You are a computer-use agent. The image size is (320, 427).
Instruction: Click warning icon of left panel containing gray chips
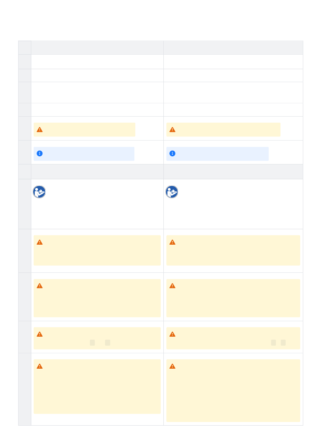point(40,334)
